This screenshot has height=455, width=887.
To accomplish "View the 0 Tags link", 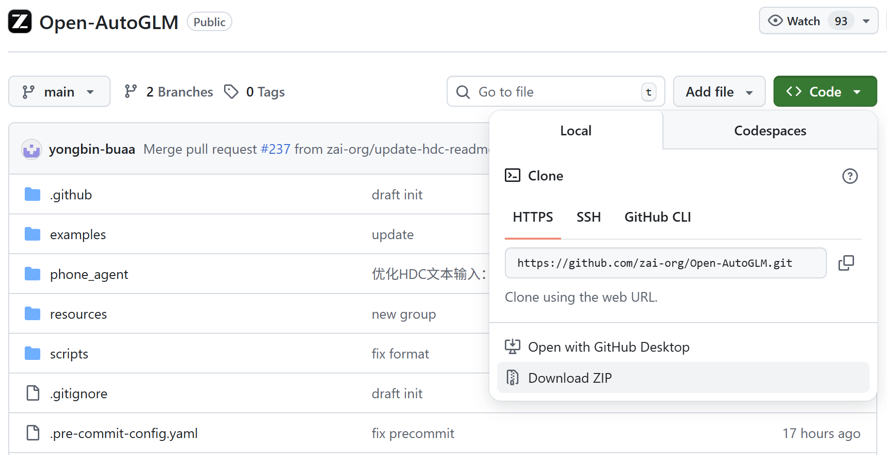I will 255,92.
